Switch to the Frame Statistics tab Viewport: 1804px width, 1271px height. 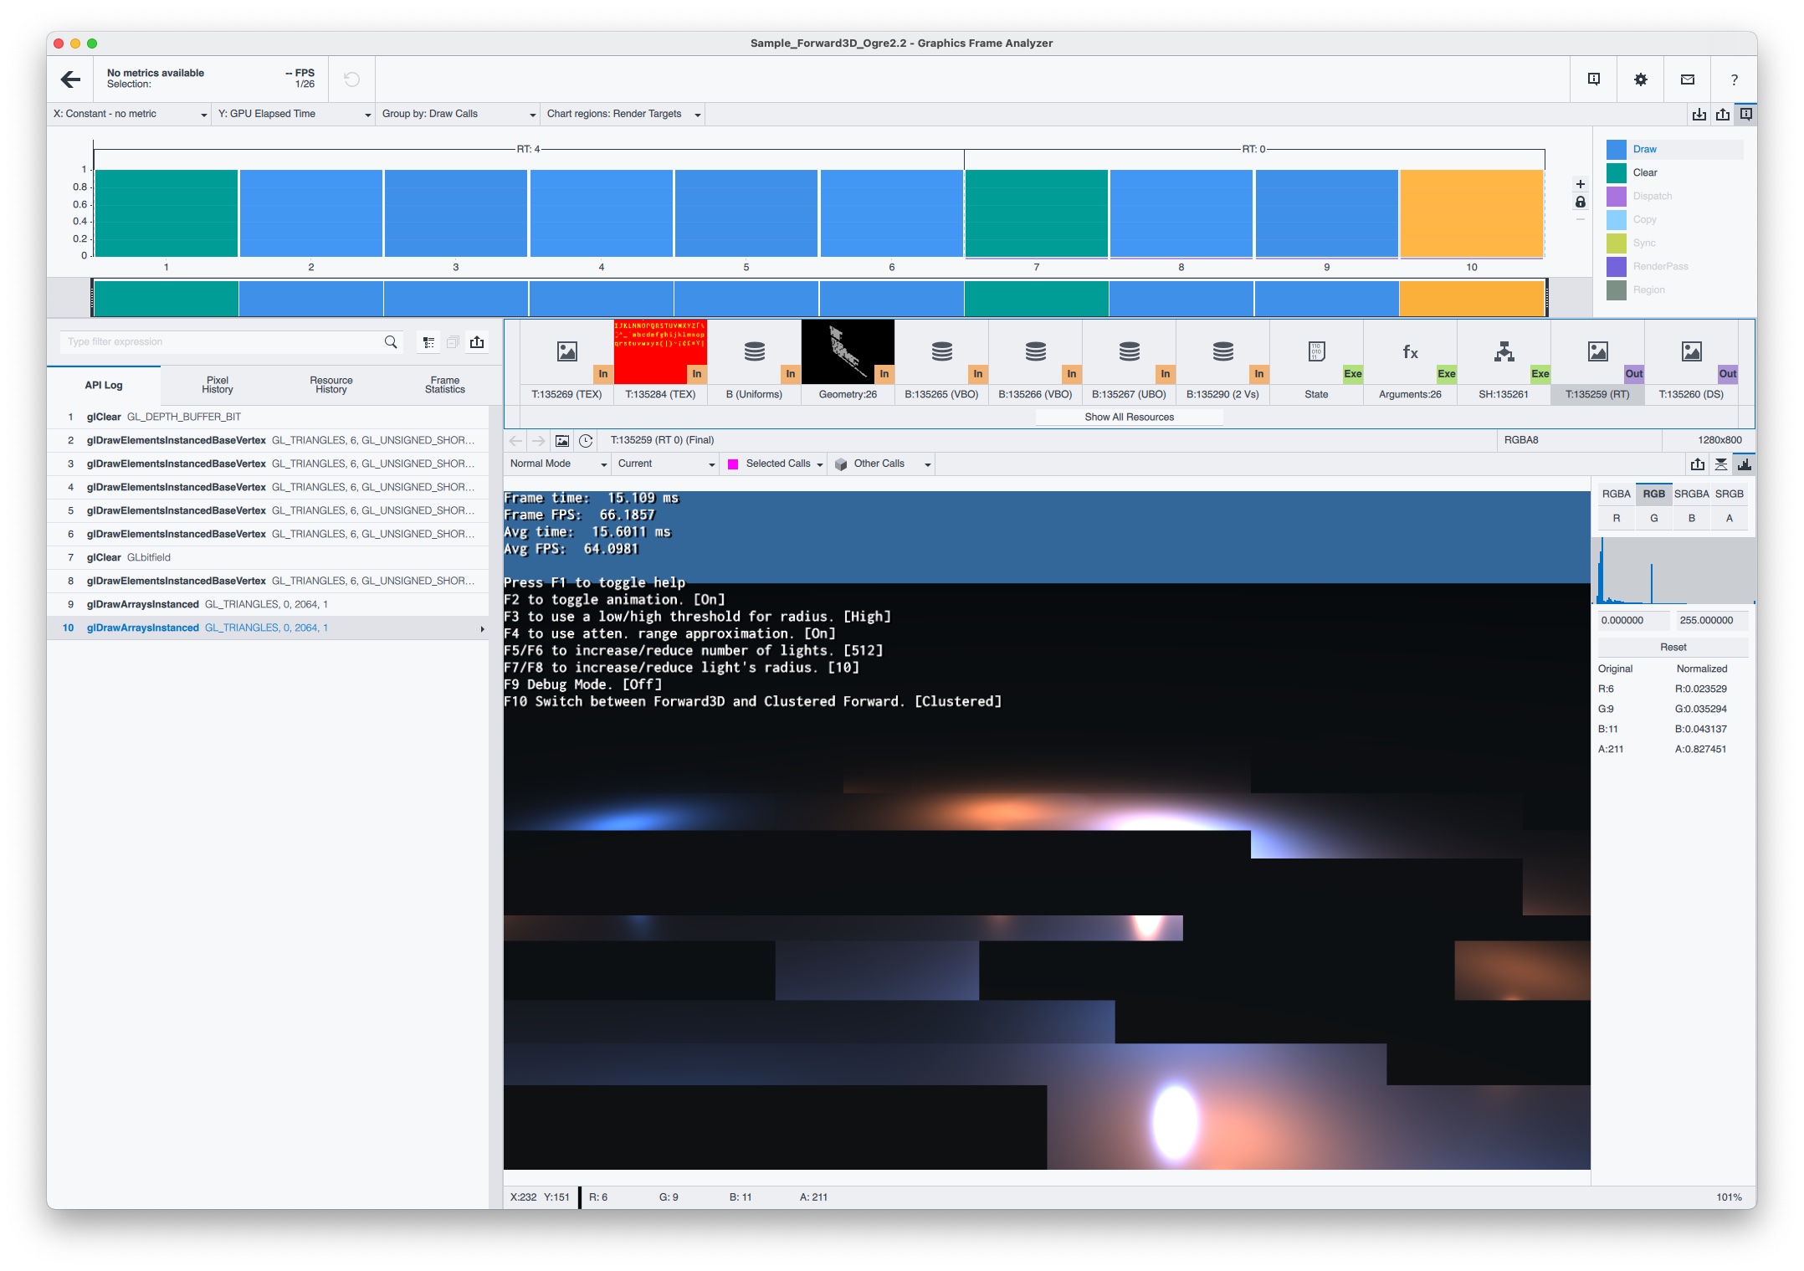[445, 386]
